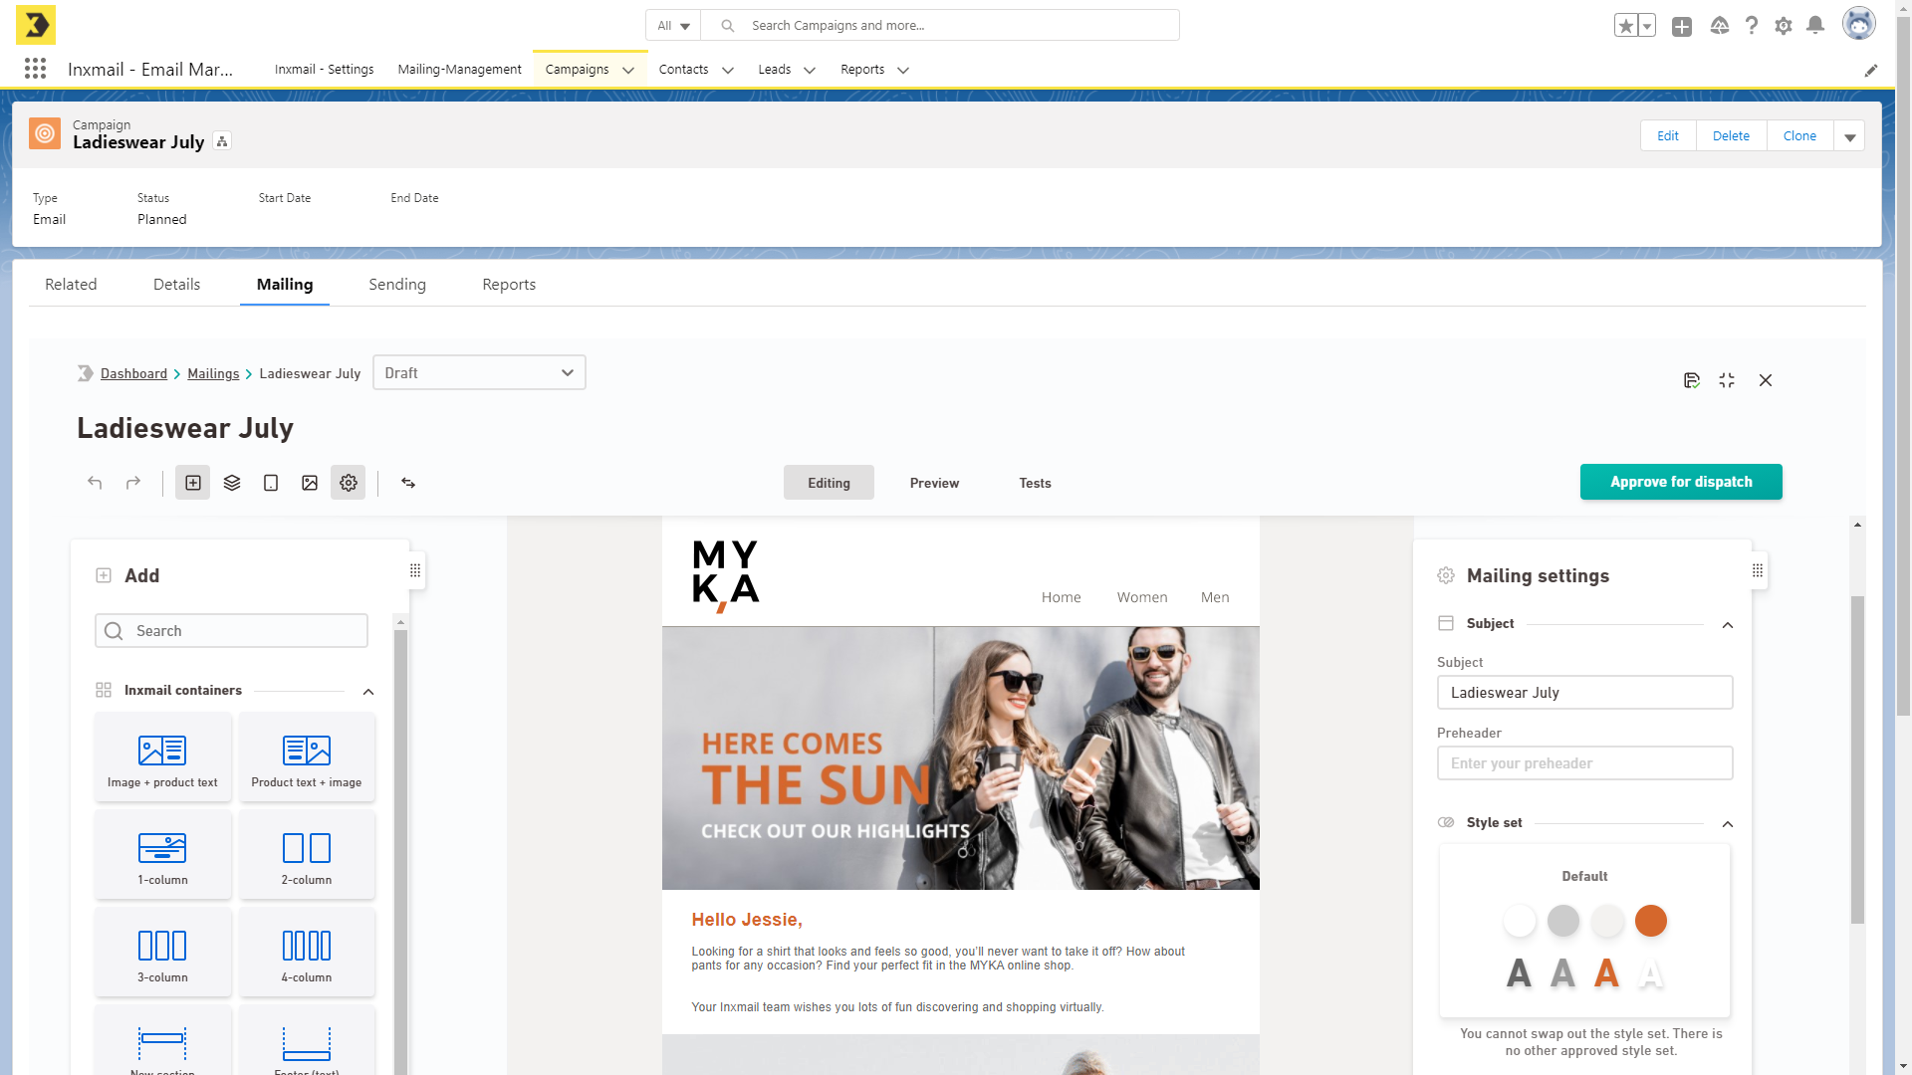Open the Help question mark icon

point(1752,26)
